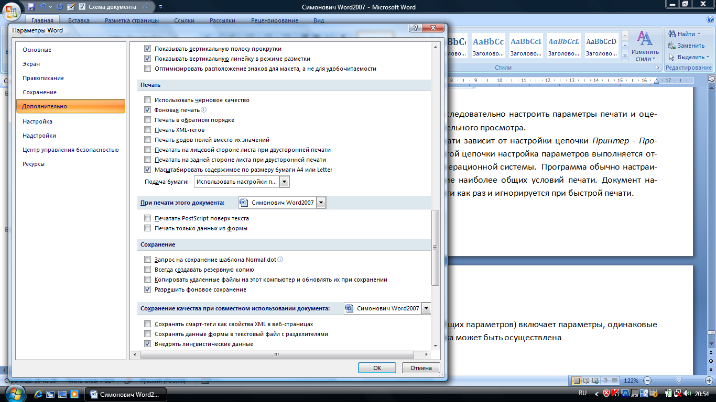This screenshot has height=402, width=716.
Task: Click the Изменить стили icon
Action: [645, 39]
